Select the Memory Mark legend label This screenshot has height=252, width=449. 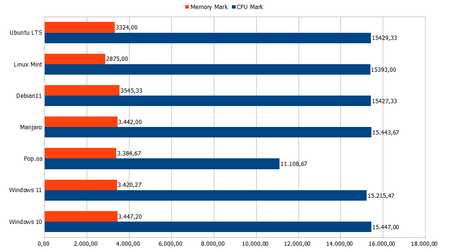pyautogui.click(x=209, y=7)
